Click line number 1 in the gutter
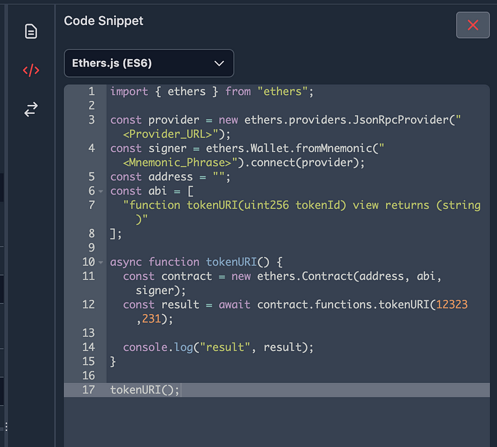The width and height of the screenshot is (497, 447). click(x=91, y=91)
